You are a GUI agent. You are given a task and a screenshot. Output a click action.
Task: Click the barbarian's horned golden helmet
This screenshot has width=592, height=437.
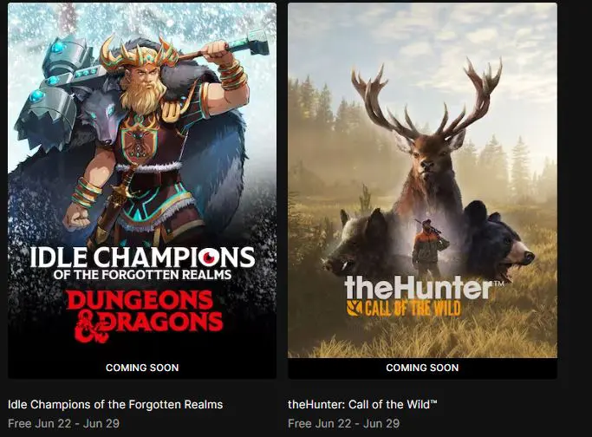click(139, 52)
